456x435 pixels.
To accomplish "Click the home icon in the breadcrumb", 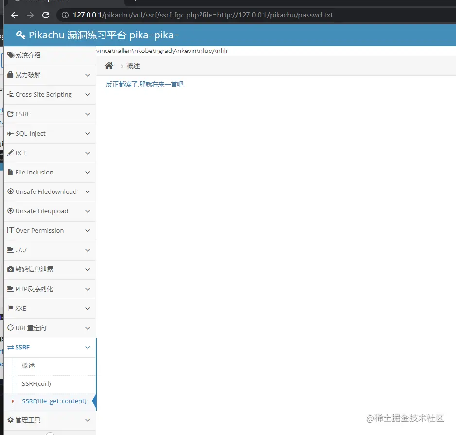I will 109,66.
